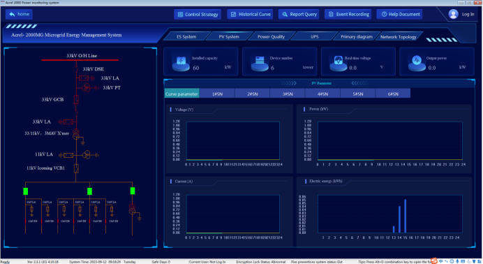The width and height of the screenshot is (483, 264).
Task: Open the Help Document button
Action: (x=399, y=14)
